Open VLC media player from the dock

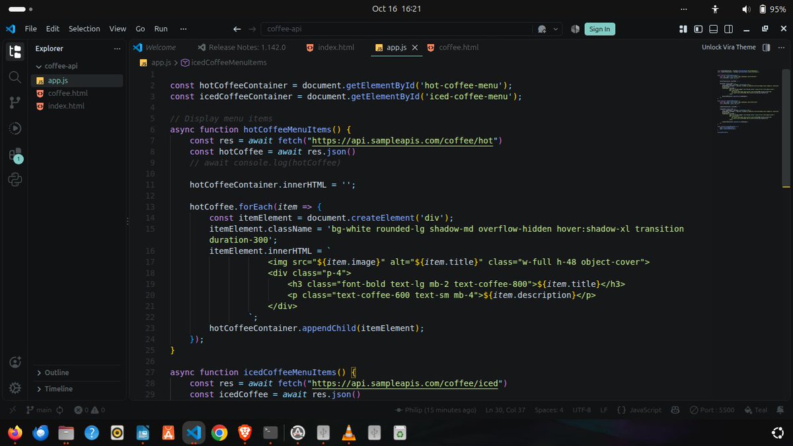pos(348,433)
